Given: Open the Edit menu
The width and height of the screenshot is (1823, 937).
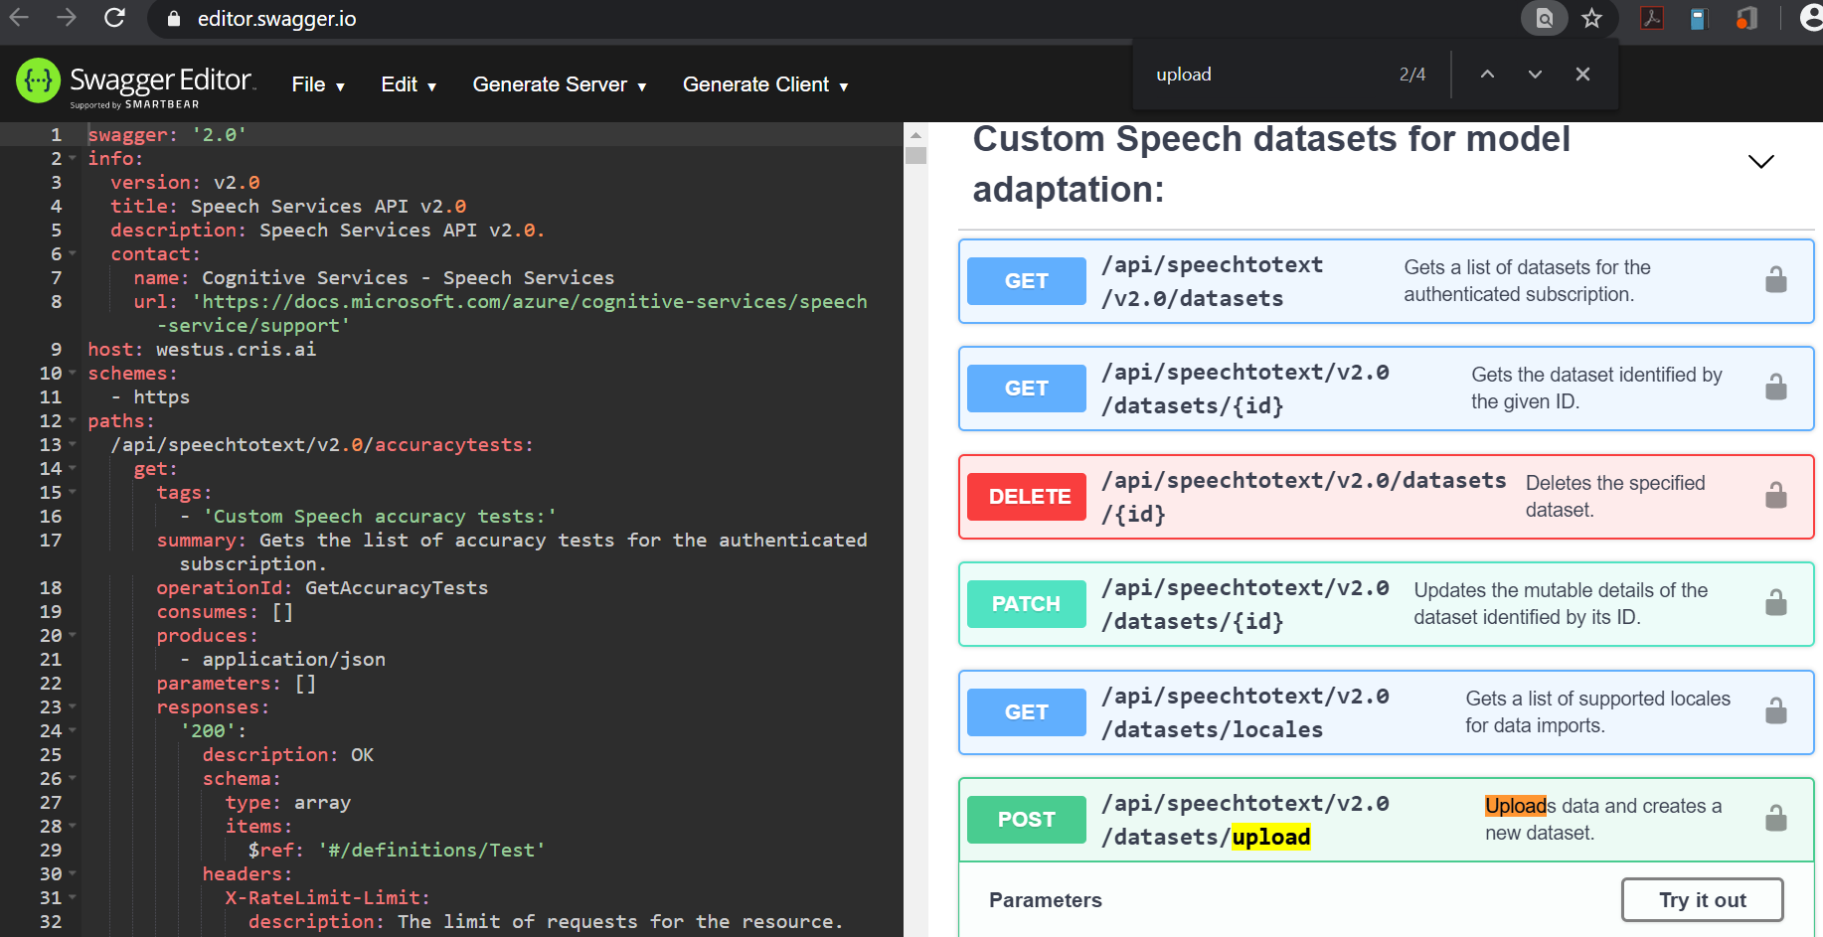Looking at the screenshot, I should coord(409,85).
